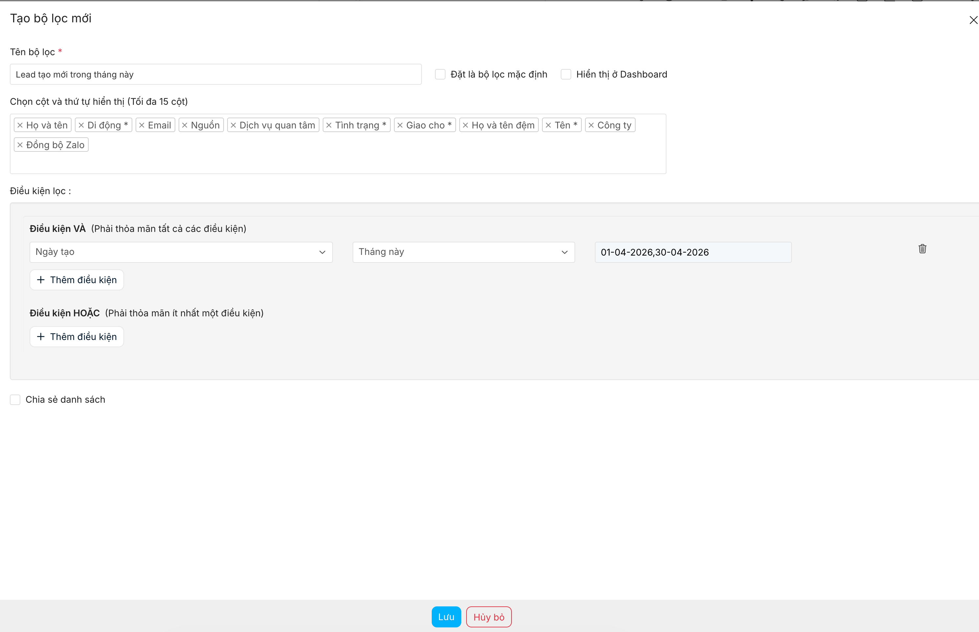Remove the 'Di động' column tag
The image size is (979, 632).
click(x=81, y=125)
